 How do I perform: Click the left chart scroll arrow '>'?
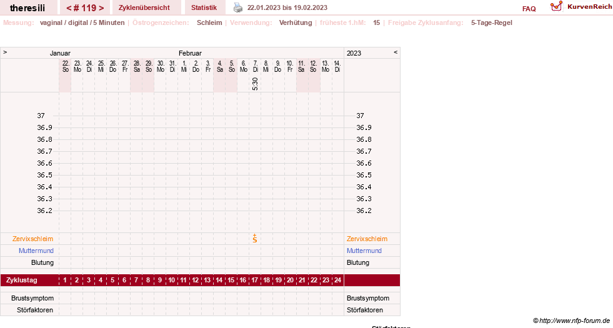coord(5,52)
